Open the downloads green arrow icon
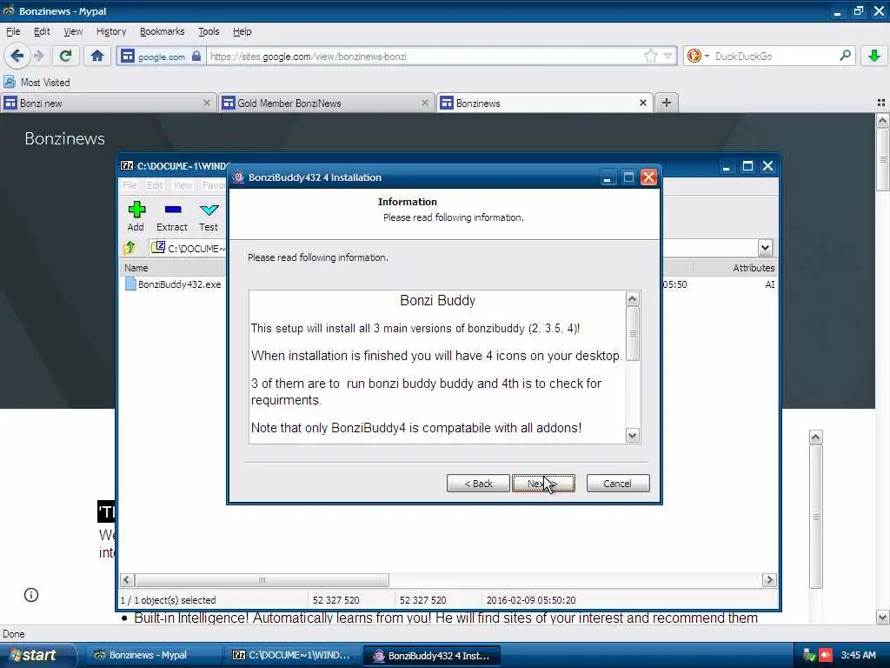890x668 pixels. tap(874, 56)
